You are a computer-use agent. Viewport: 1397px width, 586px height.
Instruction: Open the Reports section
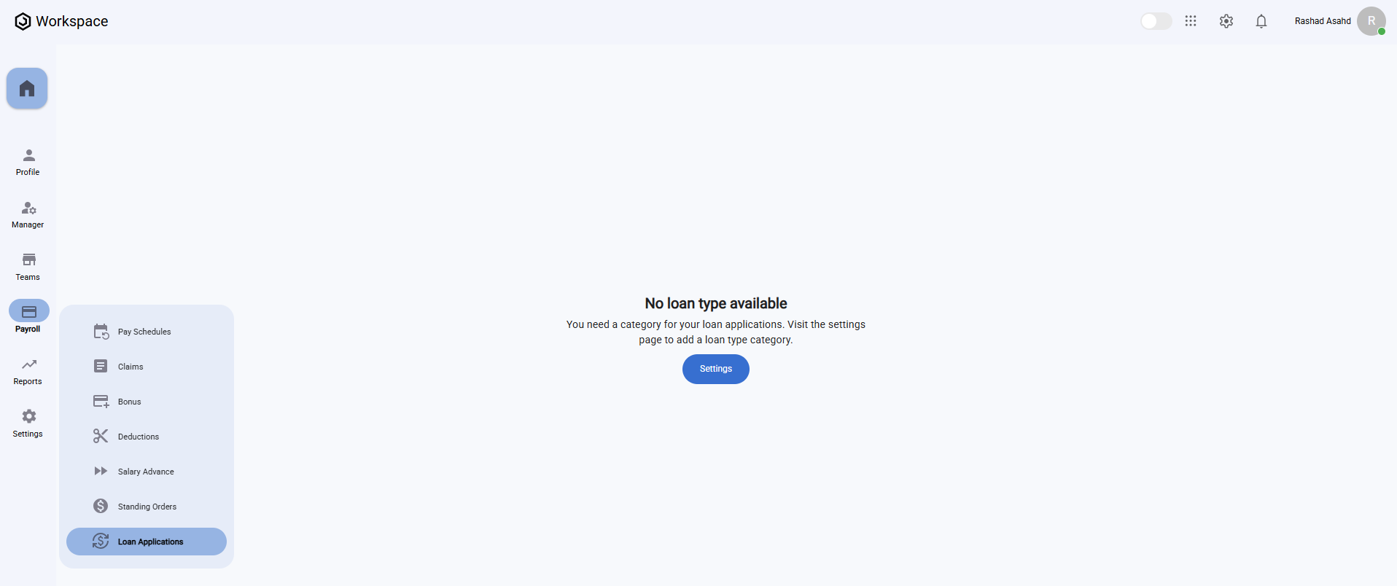coord(28,372)
